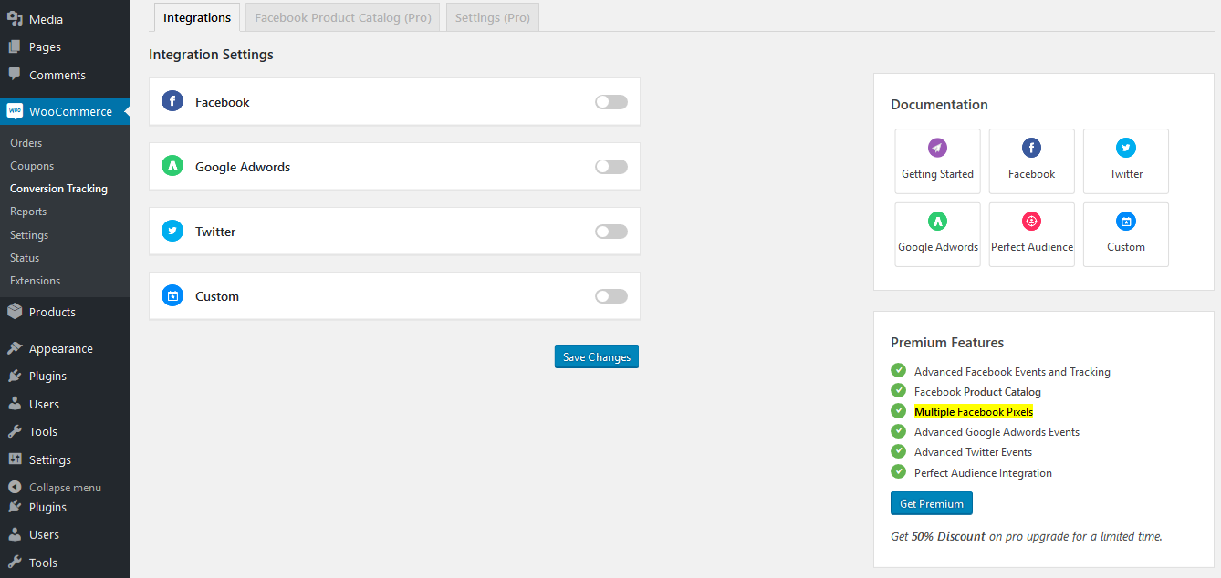Click "Advanced Facebook Events and Tracking" text
This screenshot has width=1221, height=578.
(1012, 372)
